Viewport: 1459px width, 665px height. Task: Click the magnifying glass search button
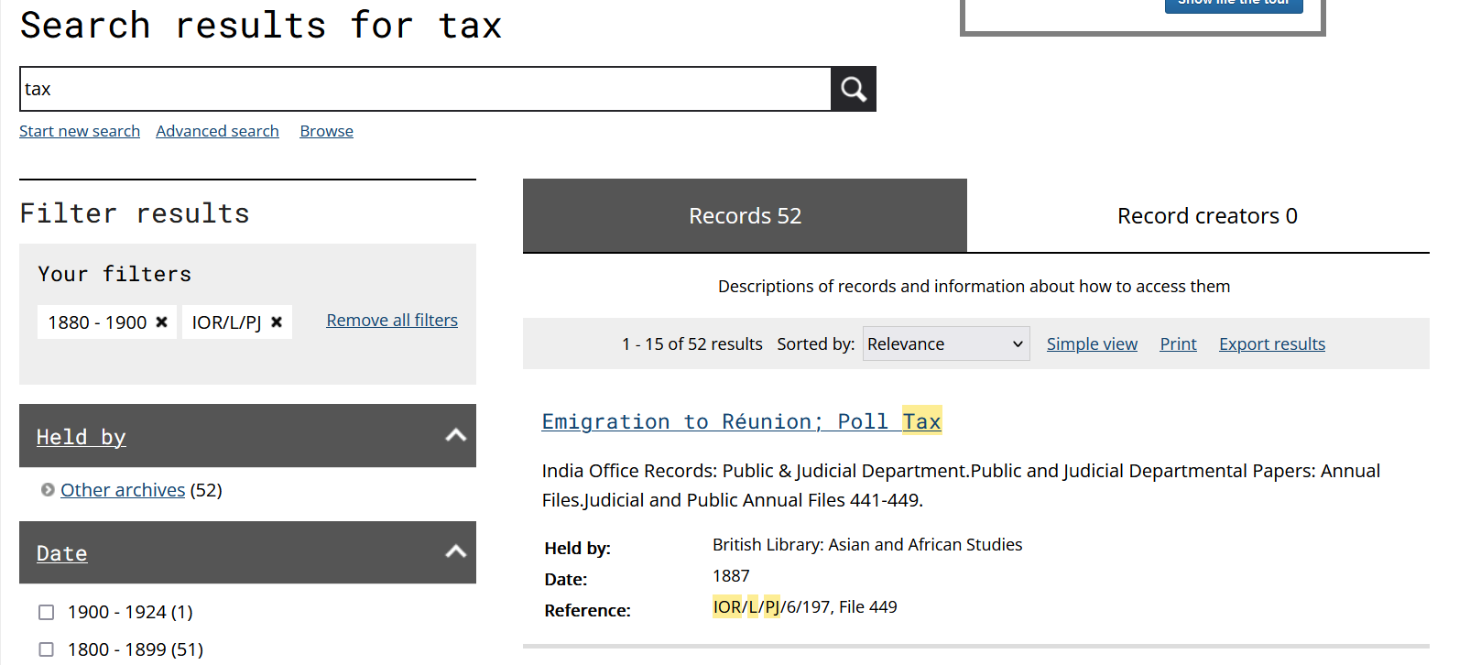(x=853, y=89)
